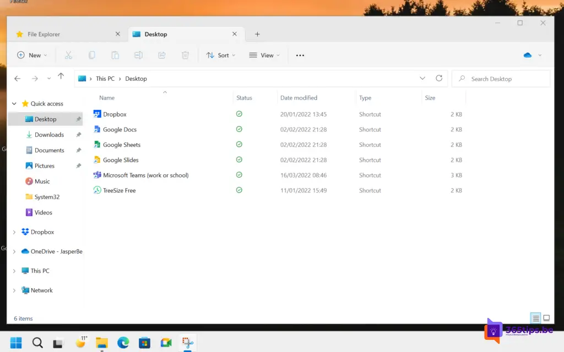
Task: Click the Cut scissors icon
Action: click(68, 55)
